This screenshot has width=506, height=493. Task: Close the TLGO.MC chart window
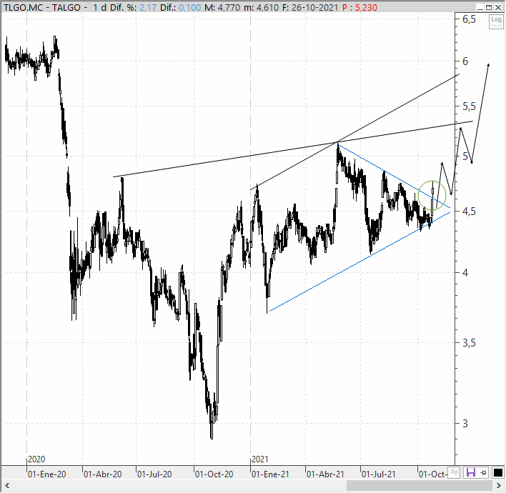point(498,7)
